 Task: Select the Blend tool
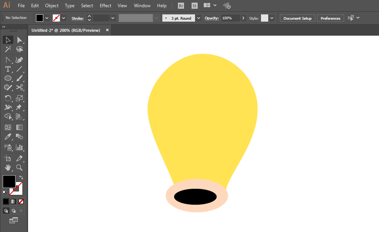[19, 137]
